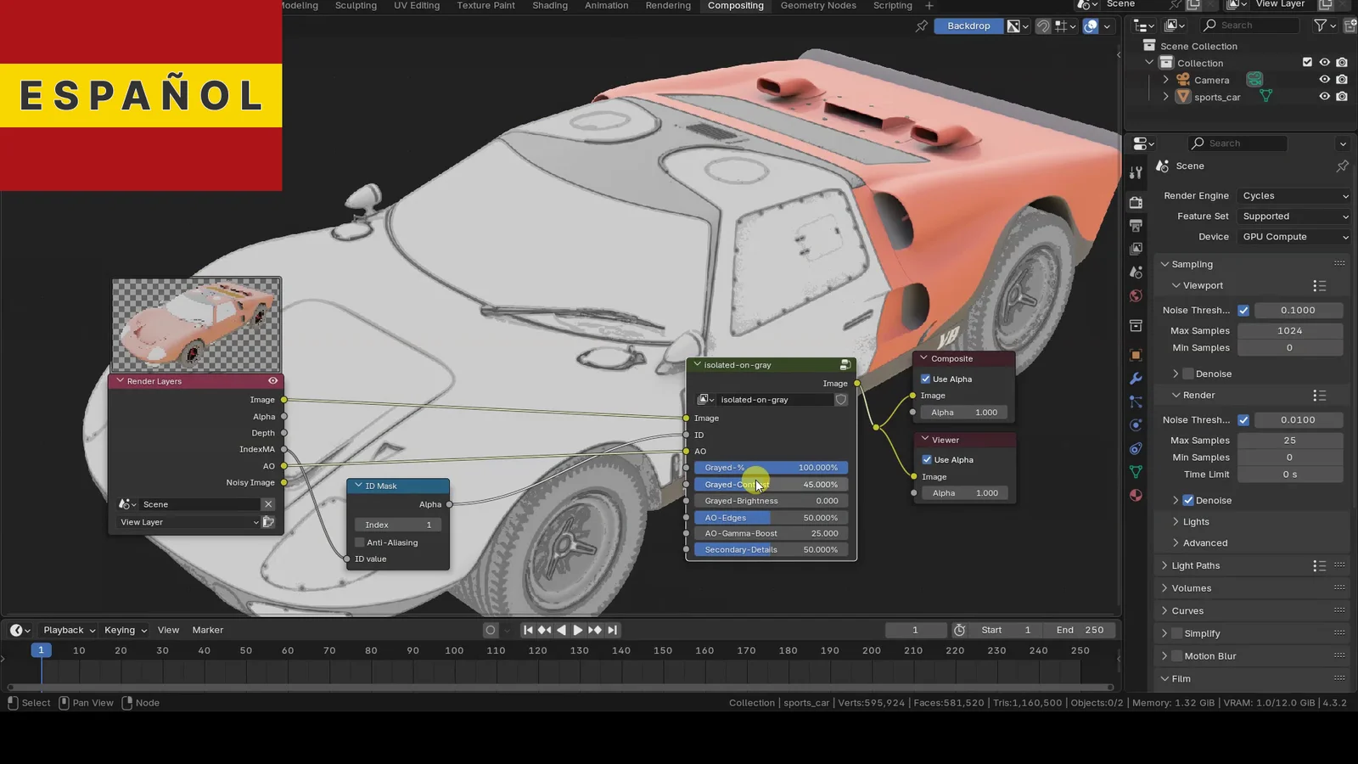The width and height of the screenshot is (1358, 764).
Task: Open the Modifiers wrench properties tab
Action: 1136,379
